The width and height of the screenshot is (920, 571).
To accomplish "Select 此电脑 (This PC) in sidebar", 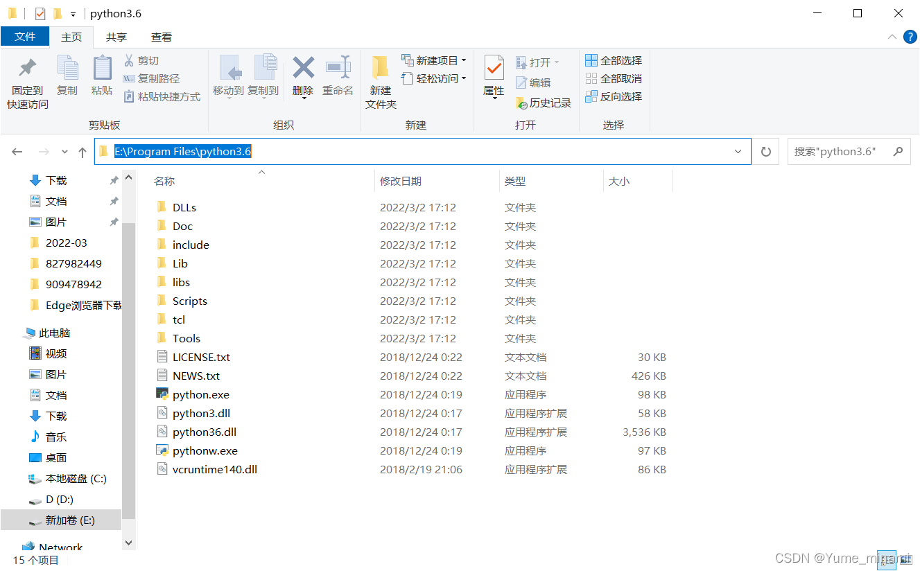I will coord(55,333).
